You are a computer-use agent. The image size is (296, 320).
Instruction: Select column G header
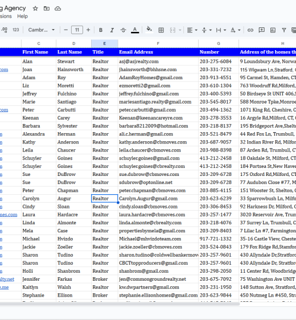pos(219,43)
